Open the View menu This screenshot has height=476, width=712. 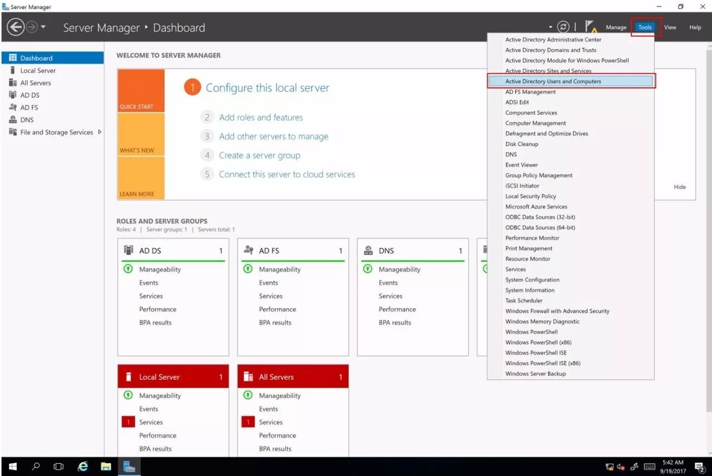[670, 27]
